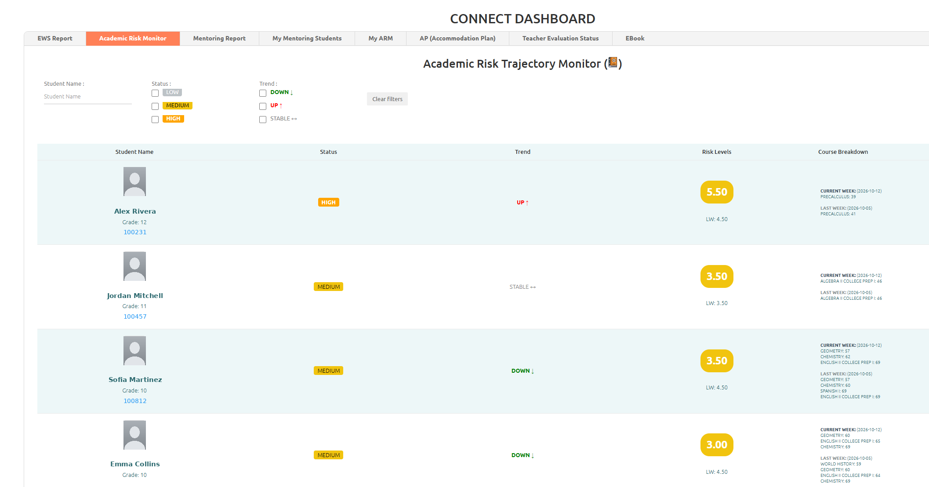Click the 5.50 risk level badge
The image size is (929, 487).
pos(717,192)
